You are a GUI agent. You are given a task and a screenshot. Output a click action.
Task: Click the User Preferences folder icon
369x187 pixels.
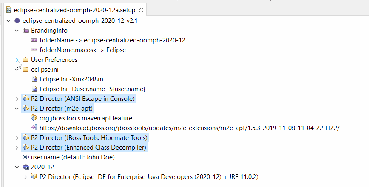(x=26, y=60)
